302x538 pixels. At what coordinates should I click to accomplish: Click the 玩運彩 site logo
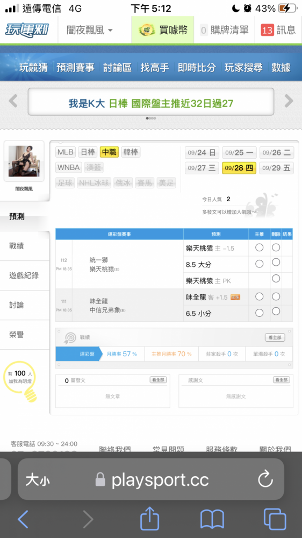coord(27,30)
